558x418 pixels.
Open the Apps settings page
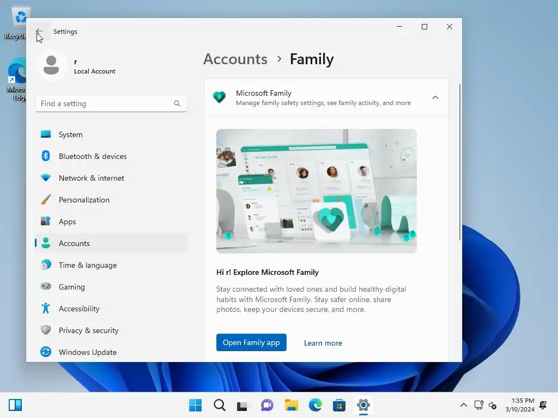coord(111,221)
